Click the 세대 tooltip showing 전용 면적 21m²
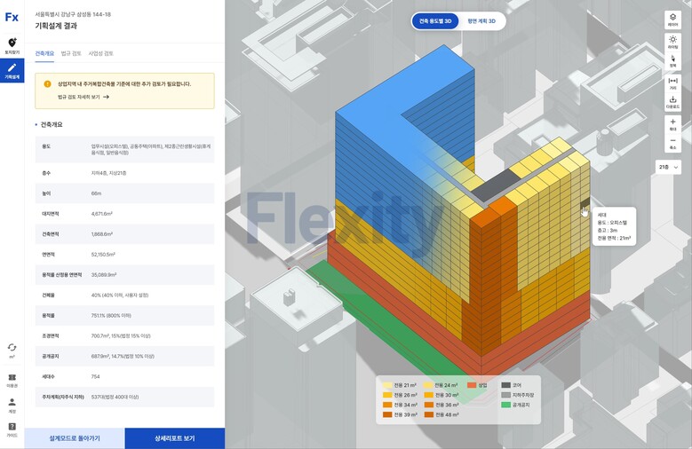This screenshot has width=692, height=449. pyautogui.click(x=614, y=226)
